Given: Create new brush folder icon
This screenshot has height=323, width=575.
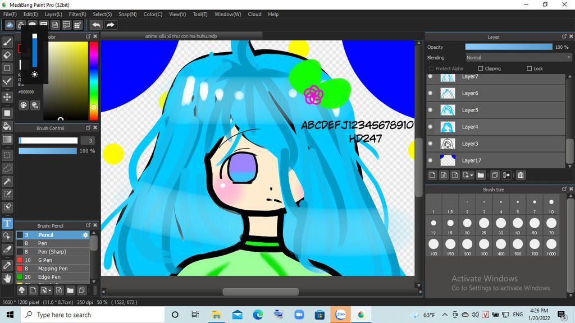Looking at the screenshot, I should tap(70, 290).
